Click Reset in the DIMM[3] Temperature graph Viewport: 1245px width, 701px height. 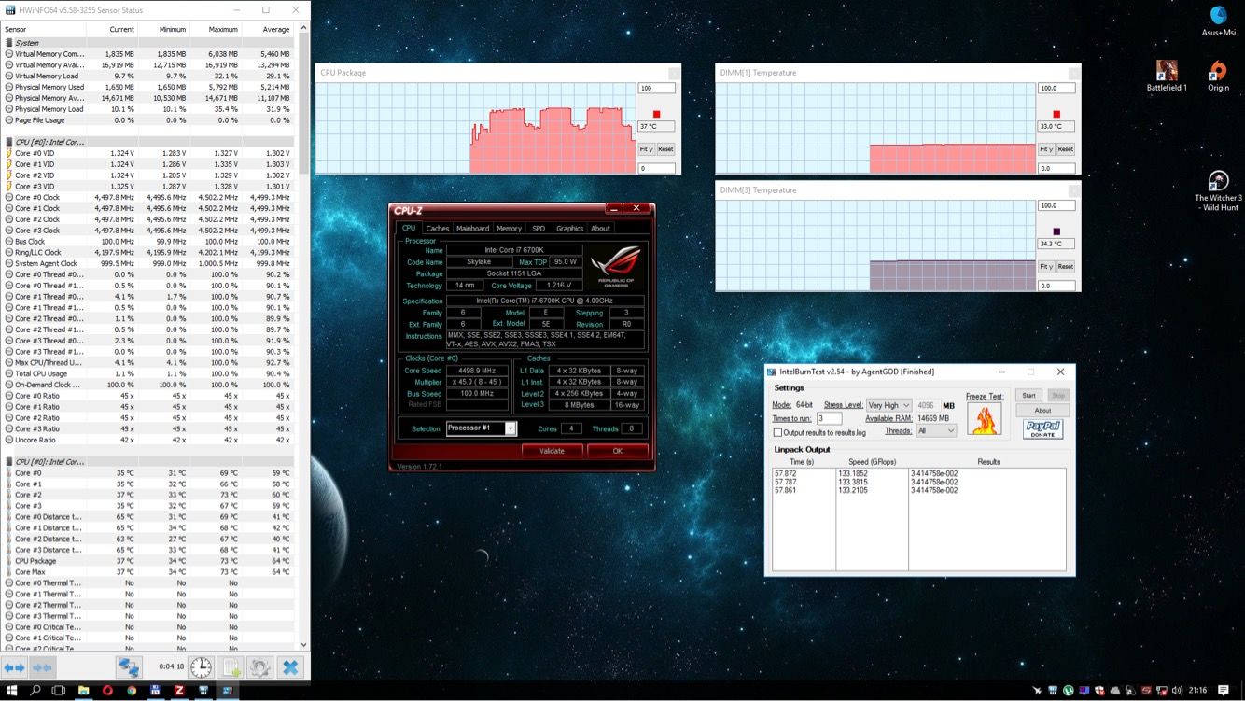tap(1066, 267)
